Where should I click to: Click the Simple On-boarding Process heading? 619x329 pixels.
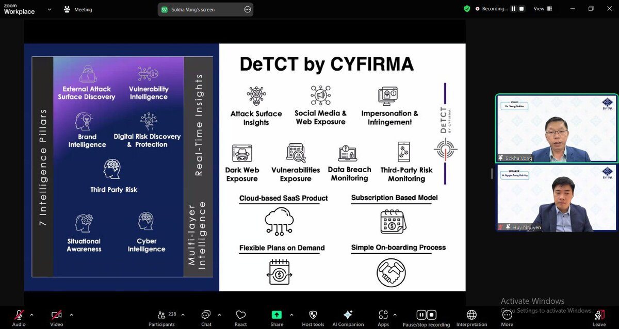[x=398, y=248]
